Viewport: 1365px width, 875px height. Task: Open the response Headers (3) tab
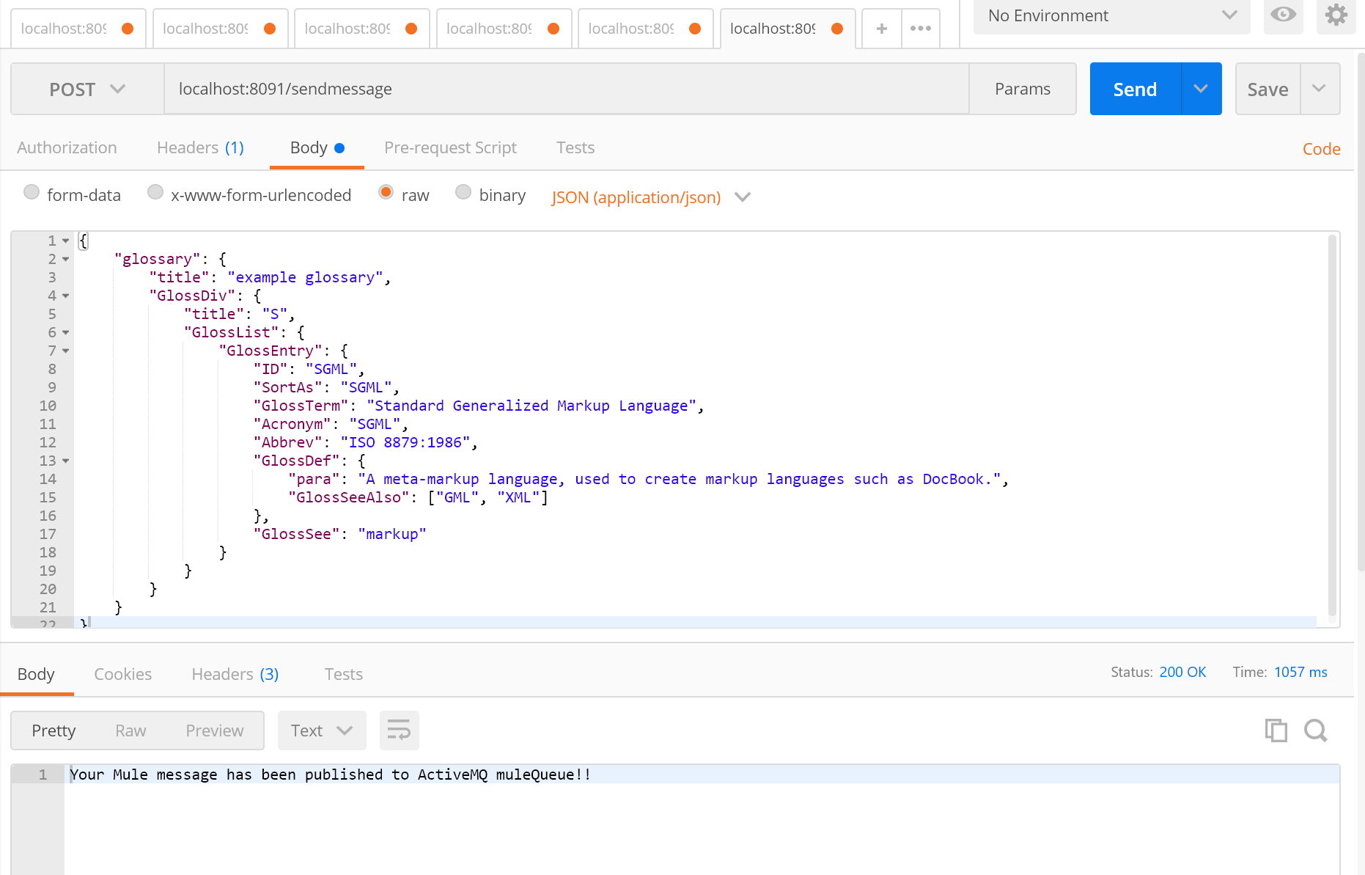[235, 674]
